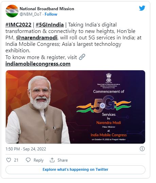The image size is (156, 183).
Task: Click the Share text label
Action: coord(63,160)
